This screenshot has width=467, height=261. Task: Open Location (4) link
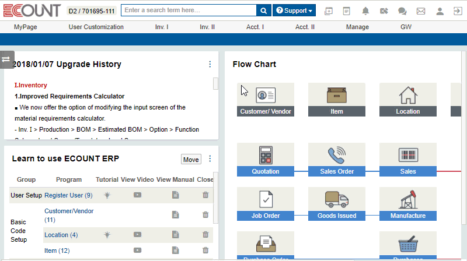click(61, 235)
